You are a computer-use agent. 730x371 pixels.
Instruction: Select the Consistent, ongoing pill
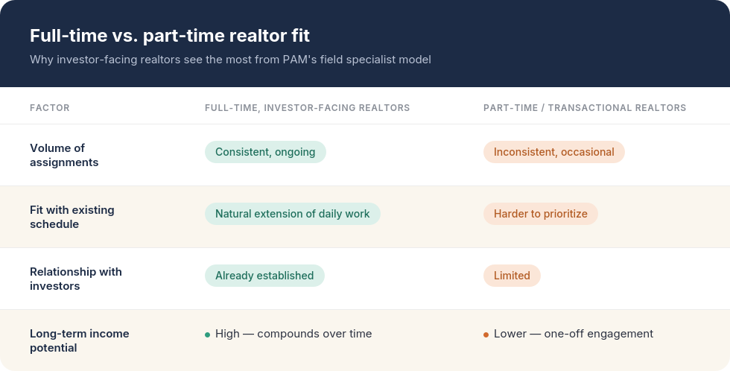click(265, 152)
